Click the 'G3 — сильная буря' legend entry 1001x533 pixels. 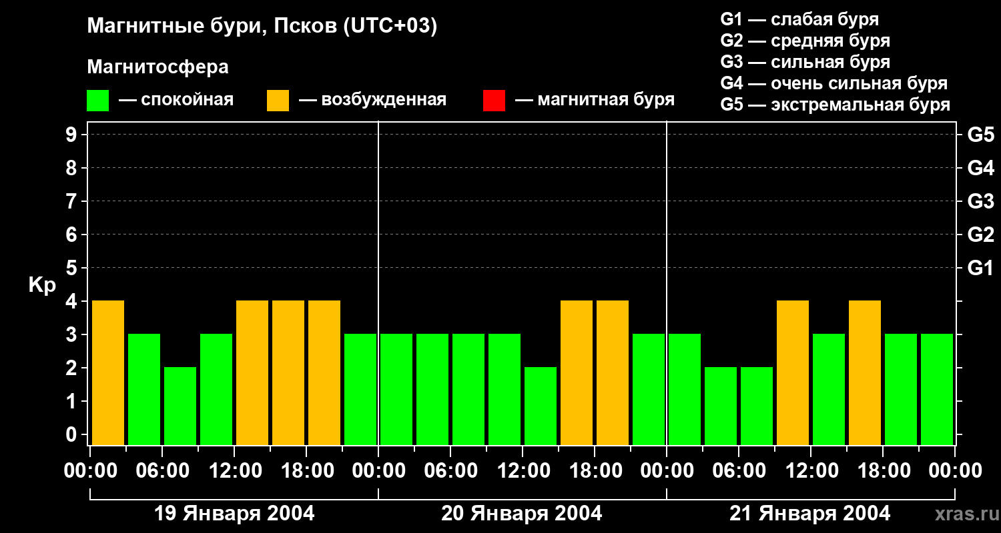coord(805,62)
